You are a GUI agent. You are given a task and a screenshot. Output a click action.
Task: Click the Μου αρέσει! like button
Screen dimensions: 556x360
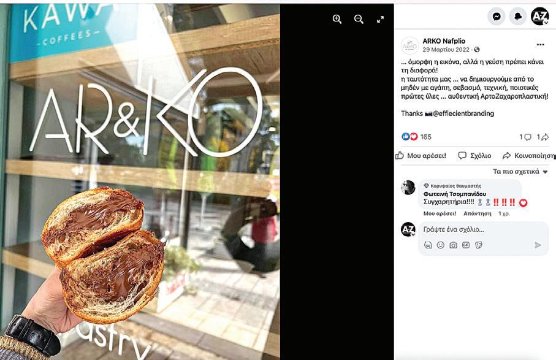(x=421, y=155)
